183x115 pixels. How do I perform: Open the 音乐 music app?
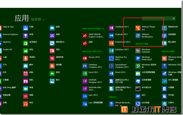coord(28,104)
